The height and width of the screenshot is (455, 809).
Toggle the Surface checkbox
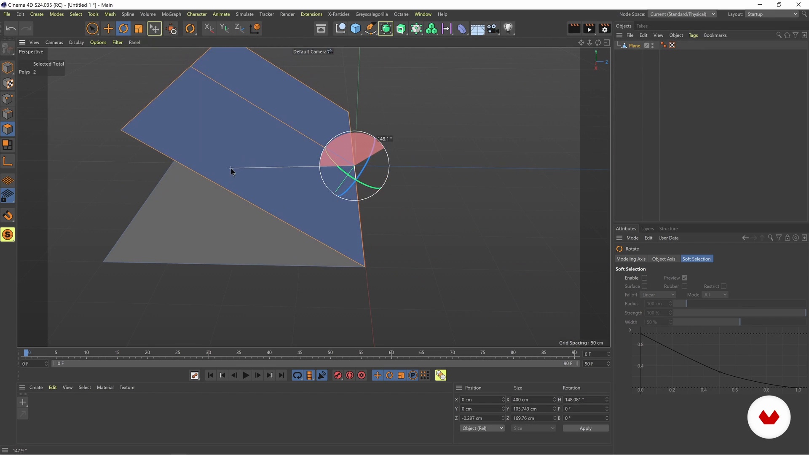pyautogui.click(x=644, y=286)
